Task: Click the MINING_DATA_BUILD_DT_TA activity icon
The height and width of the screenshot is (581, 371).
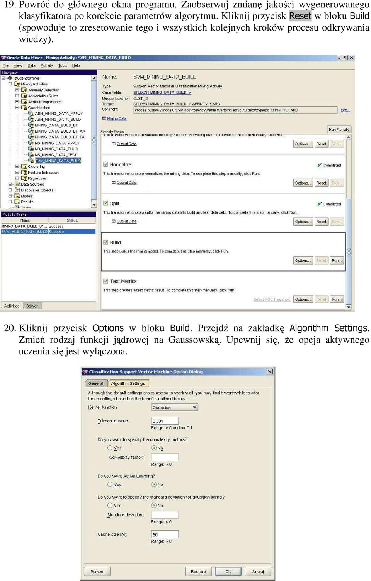Action: 31,137
